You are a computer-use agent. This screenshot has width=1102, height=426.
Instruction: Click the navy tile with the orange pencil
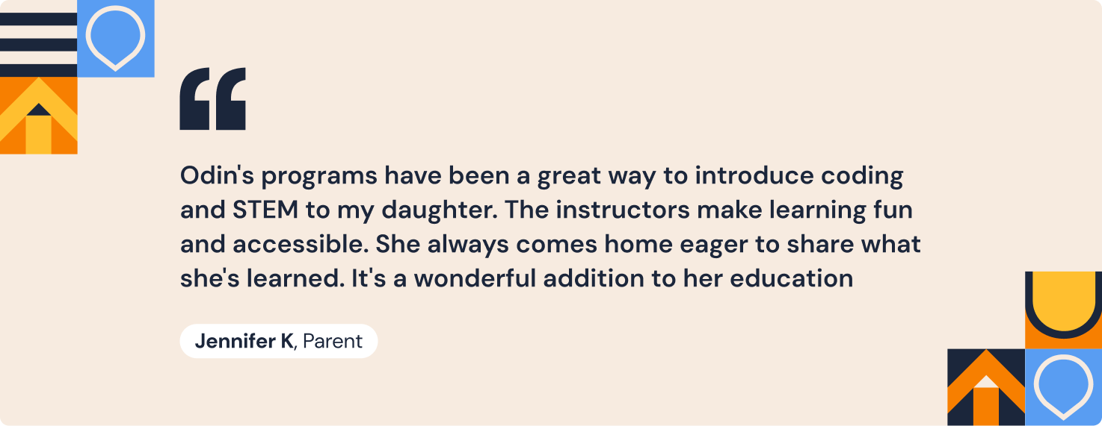tap(986, 386)
